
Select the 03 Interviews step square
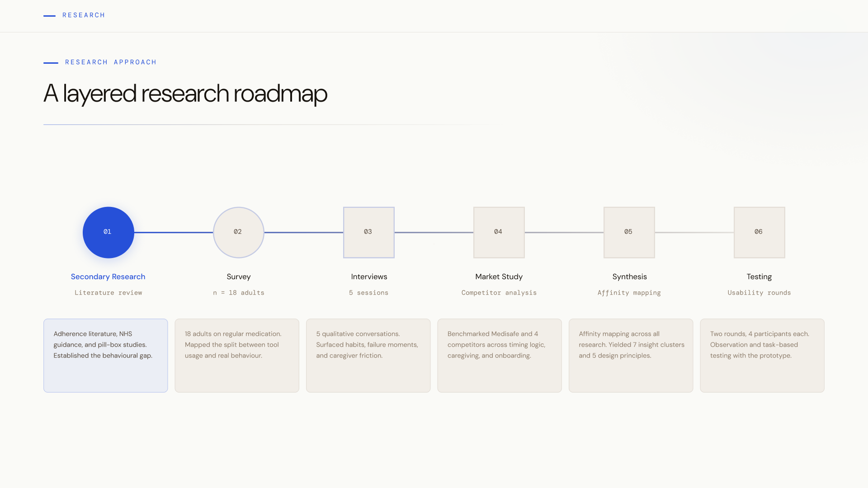click(x=368, y=232)
